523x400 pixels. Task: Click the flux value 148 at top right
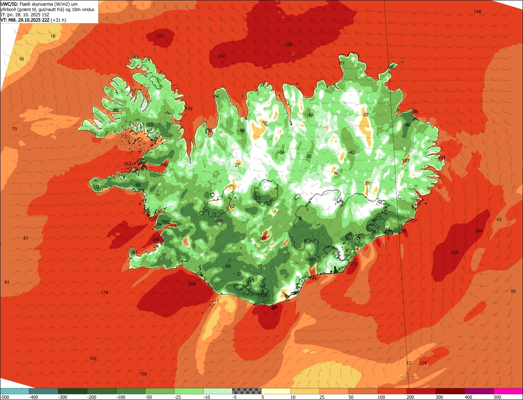[477, 11]
